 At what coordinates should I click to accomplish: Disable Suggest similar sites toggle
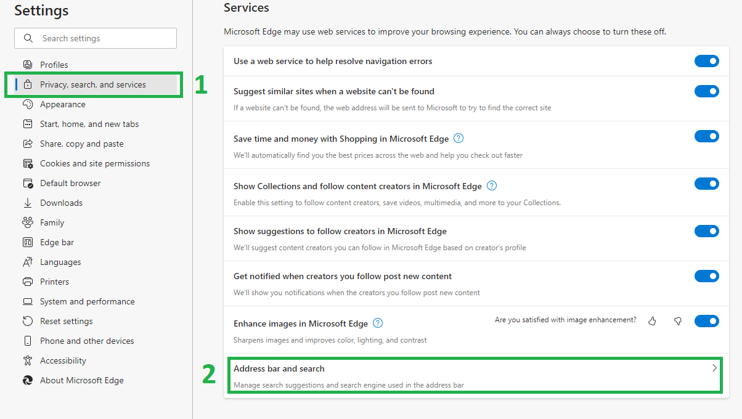click(x=707, y=91)
